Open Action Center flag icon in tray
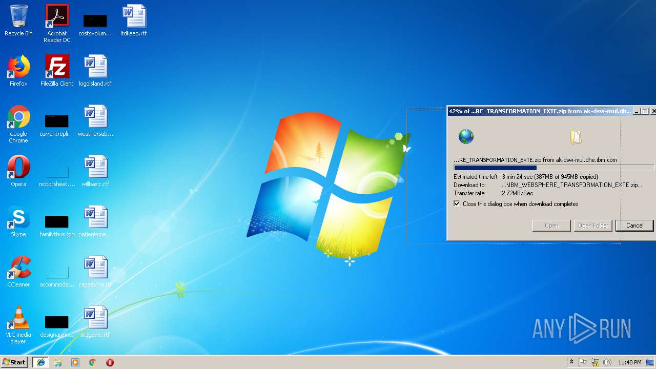Viewport: 656px width, 369px height. [x=583, y=362]
